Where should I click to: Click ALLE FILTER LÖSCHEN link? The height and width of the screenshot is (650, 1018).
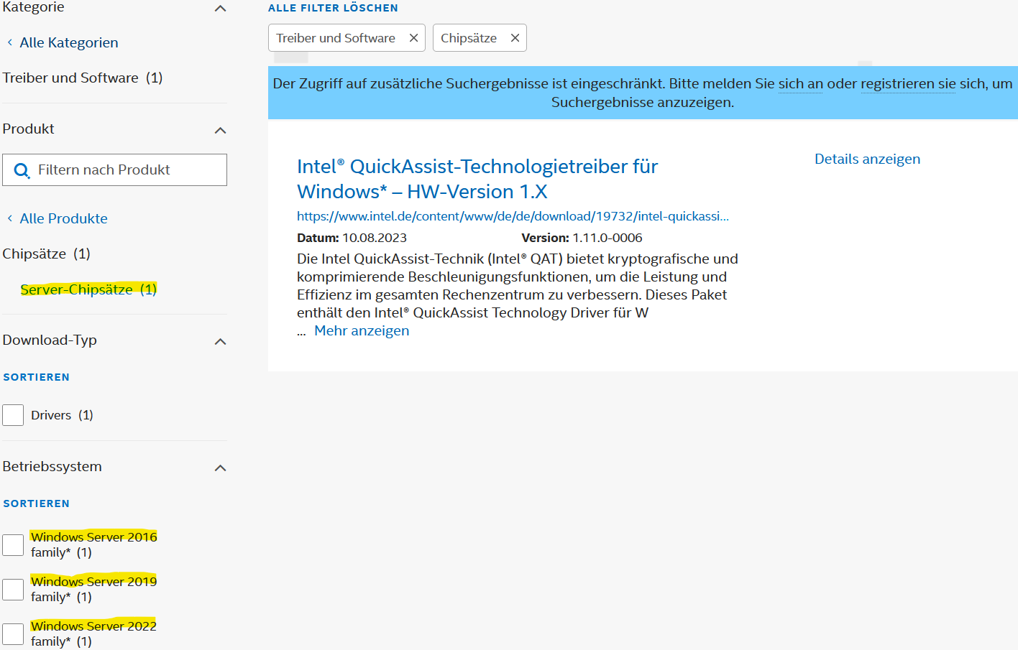click(333, 8)
